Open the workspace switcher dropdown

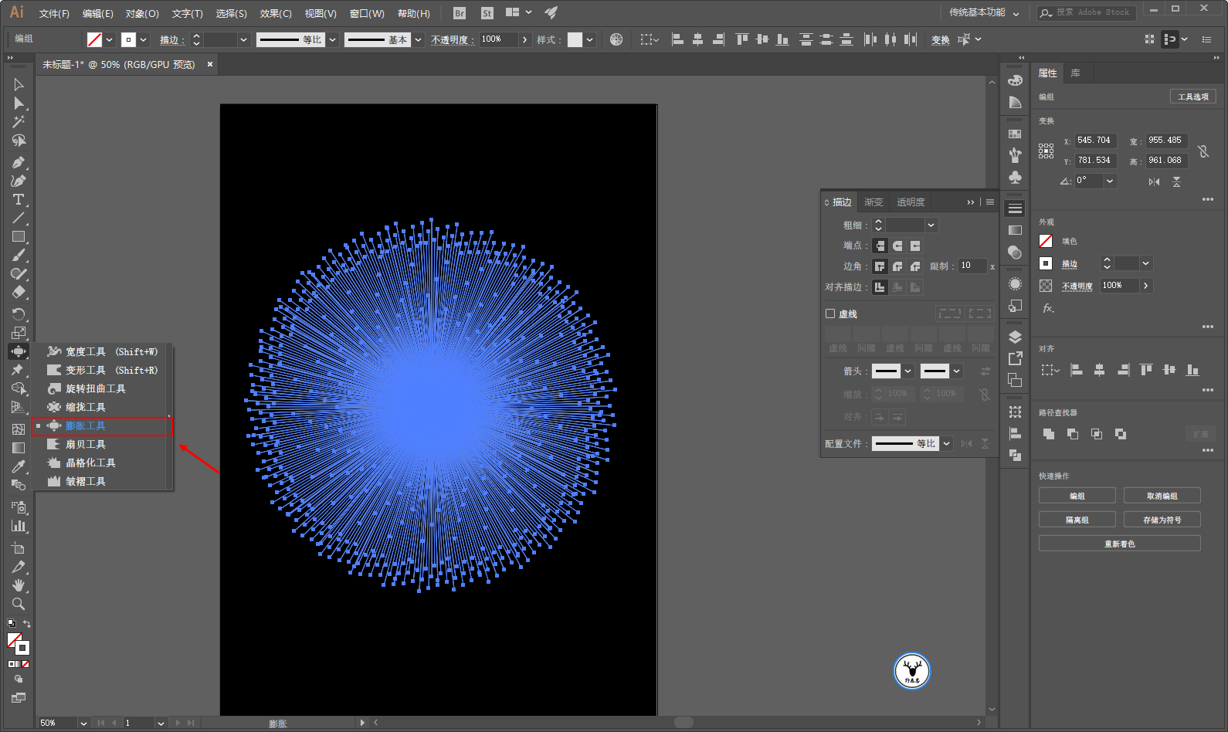tap(1016, 13)
